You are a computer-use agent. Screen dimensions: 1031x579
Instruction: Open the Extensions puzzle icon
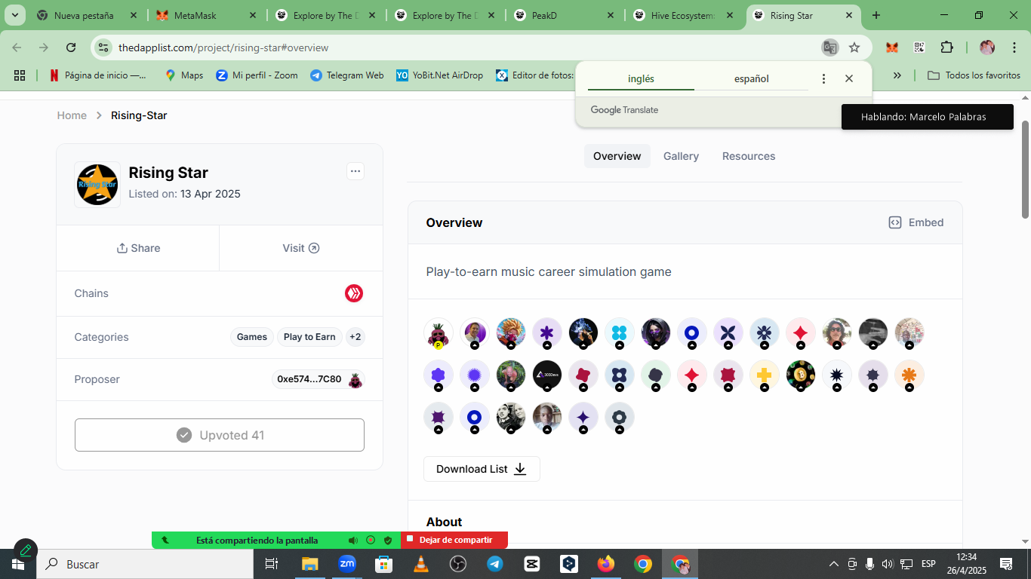tap(946, 47)
